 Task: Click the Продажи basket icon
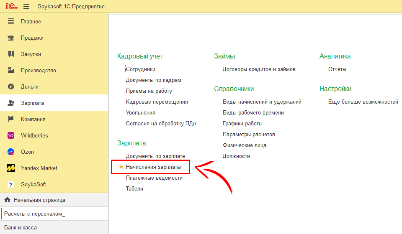(11, 38)
